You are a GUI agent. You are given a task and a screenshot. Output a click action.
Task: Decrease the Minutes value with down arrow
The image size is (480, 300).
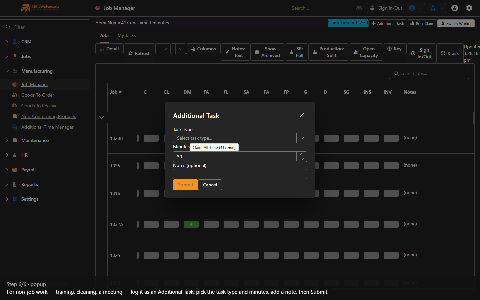pyautogui.click(x=302, y=159)
